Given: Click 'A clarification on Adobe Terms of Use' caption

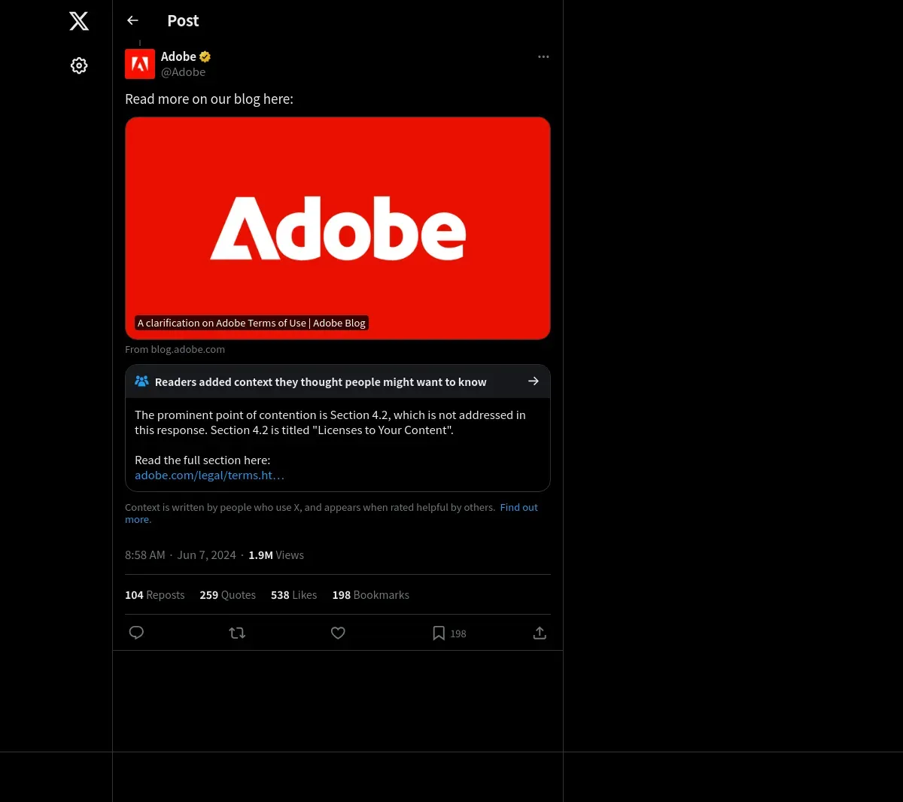Looking at the screenshot, I should tap(252, 323).
